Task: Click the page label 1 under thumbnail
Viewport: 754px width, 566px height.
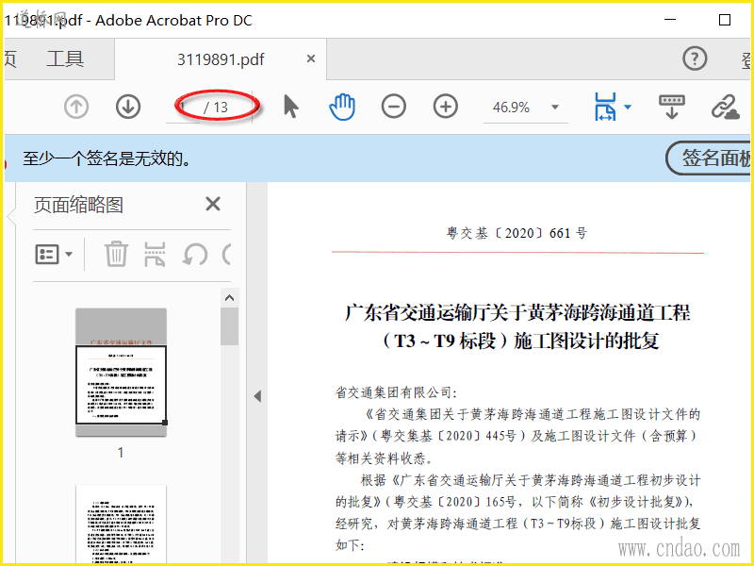Action: 121,453
